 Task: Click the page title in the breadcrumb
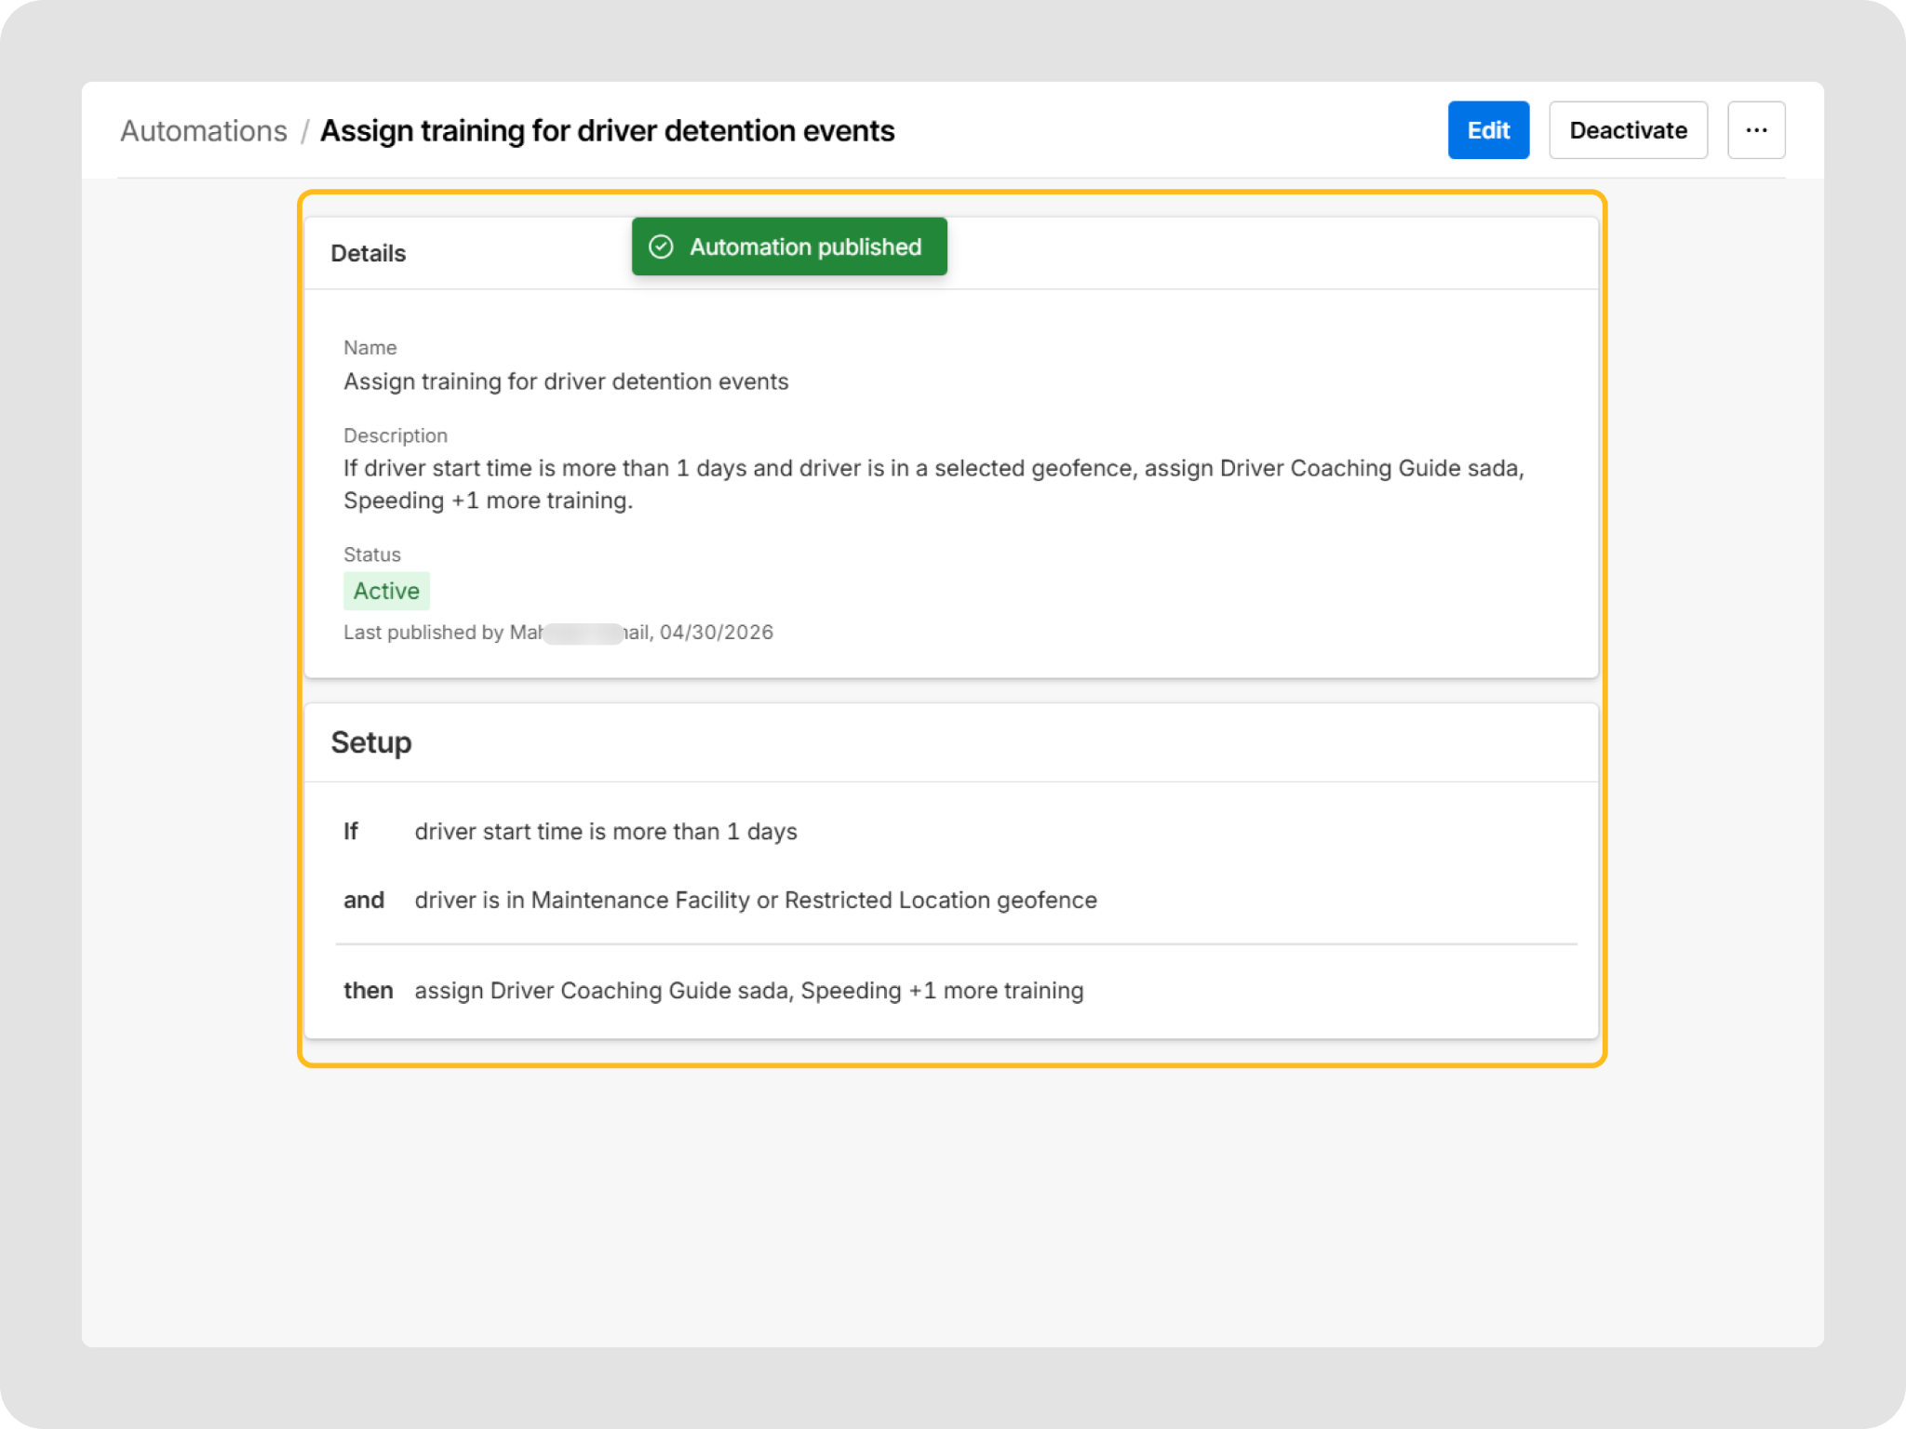(x=607, y=131)
